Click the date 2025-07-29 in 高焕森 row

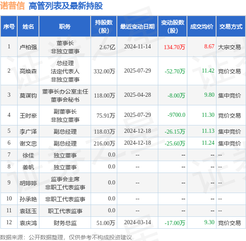[138, 70]
